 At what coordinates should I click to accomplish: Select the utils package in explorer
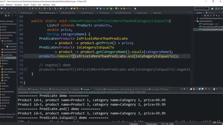click(x=6, y=80)
